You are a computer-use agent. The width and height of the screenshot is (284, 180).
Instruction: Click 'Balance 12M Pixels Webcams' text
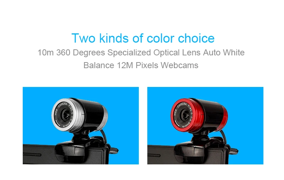pyautogui.click(x=141, y=65)
